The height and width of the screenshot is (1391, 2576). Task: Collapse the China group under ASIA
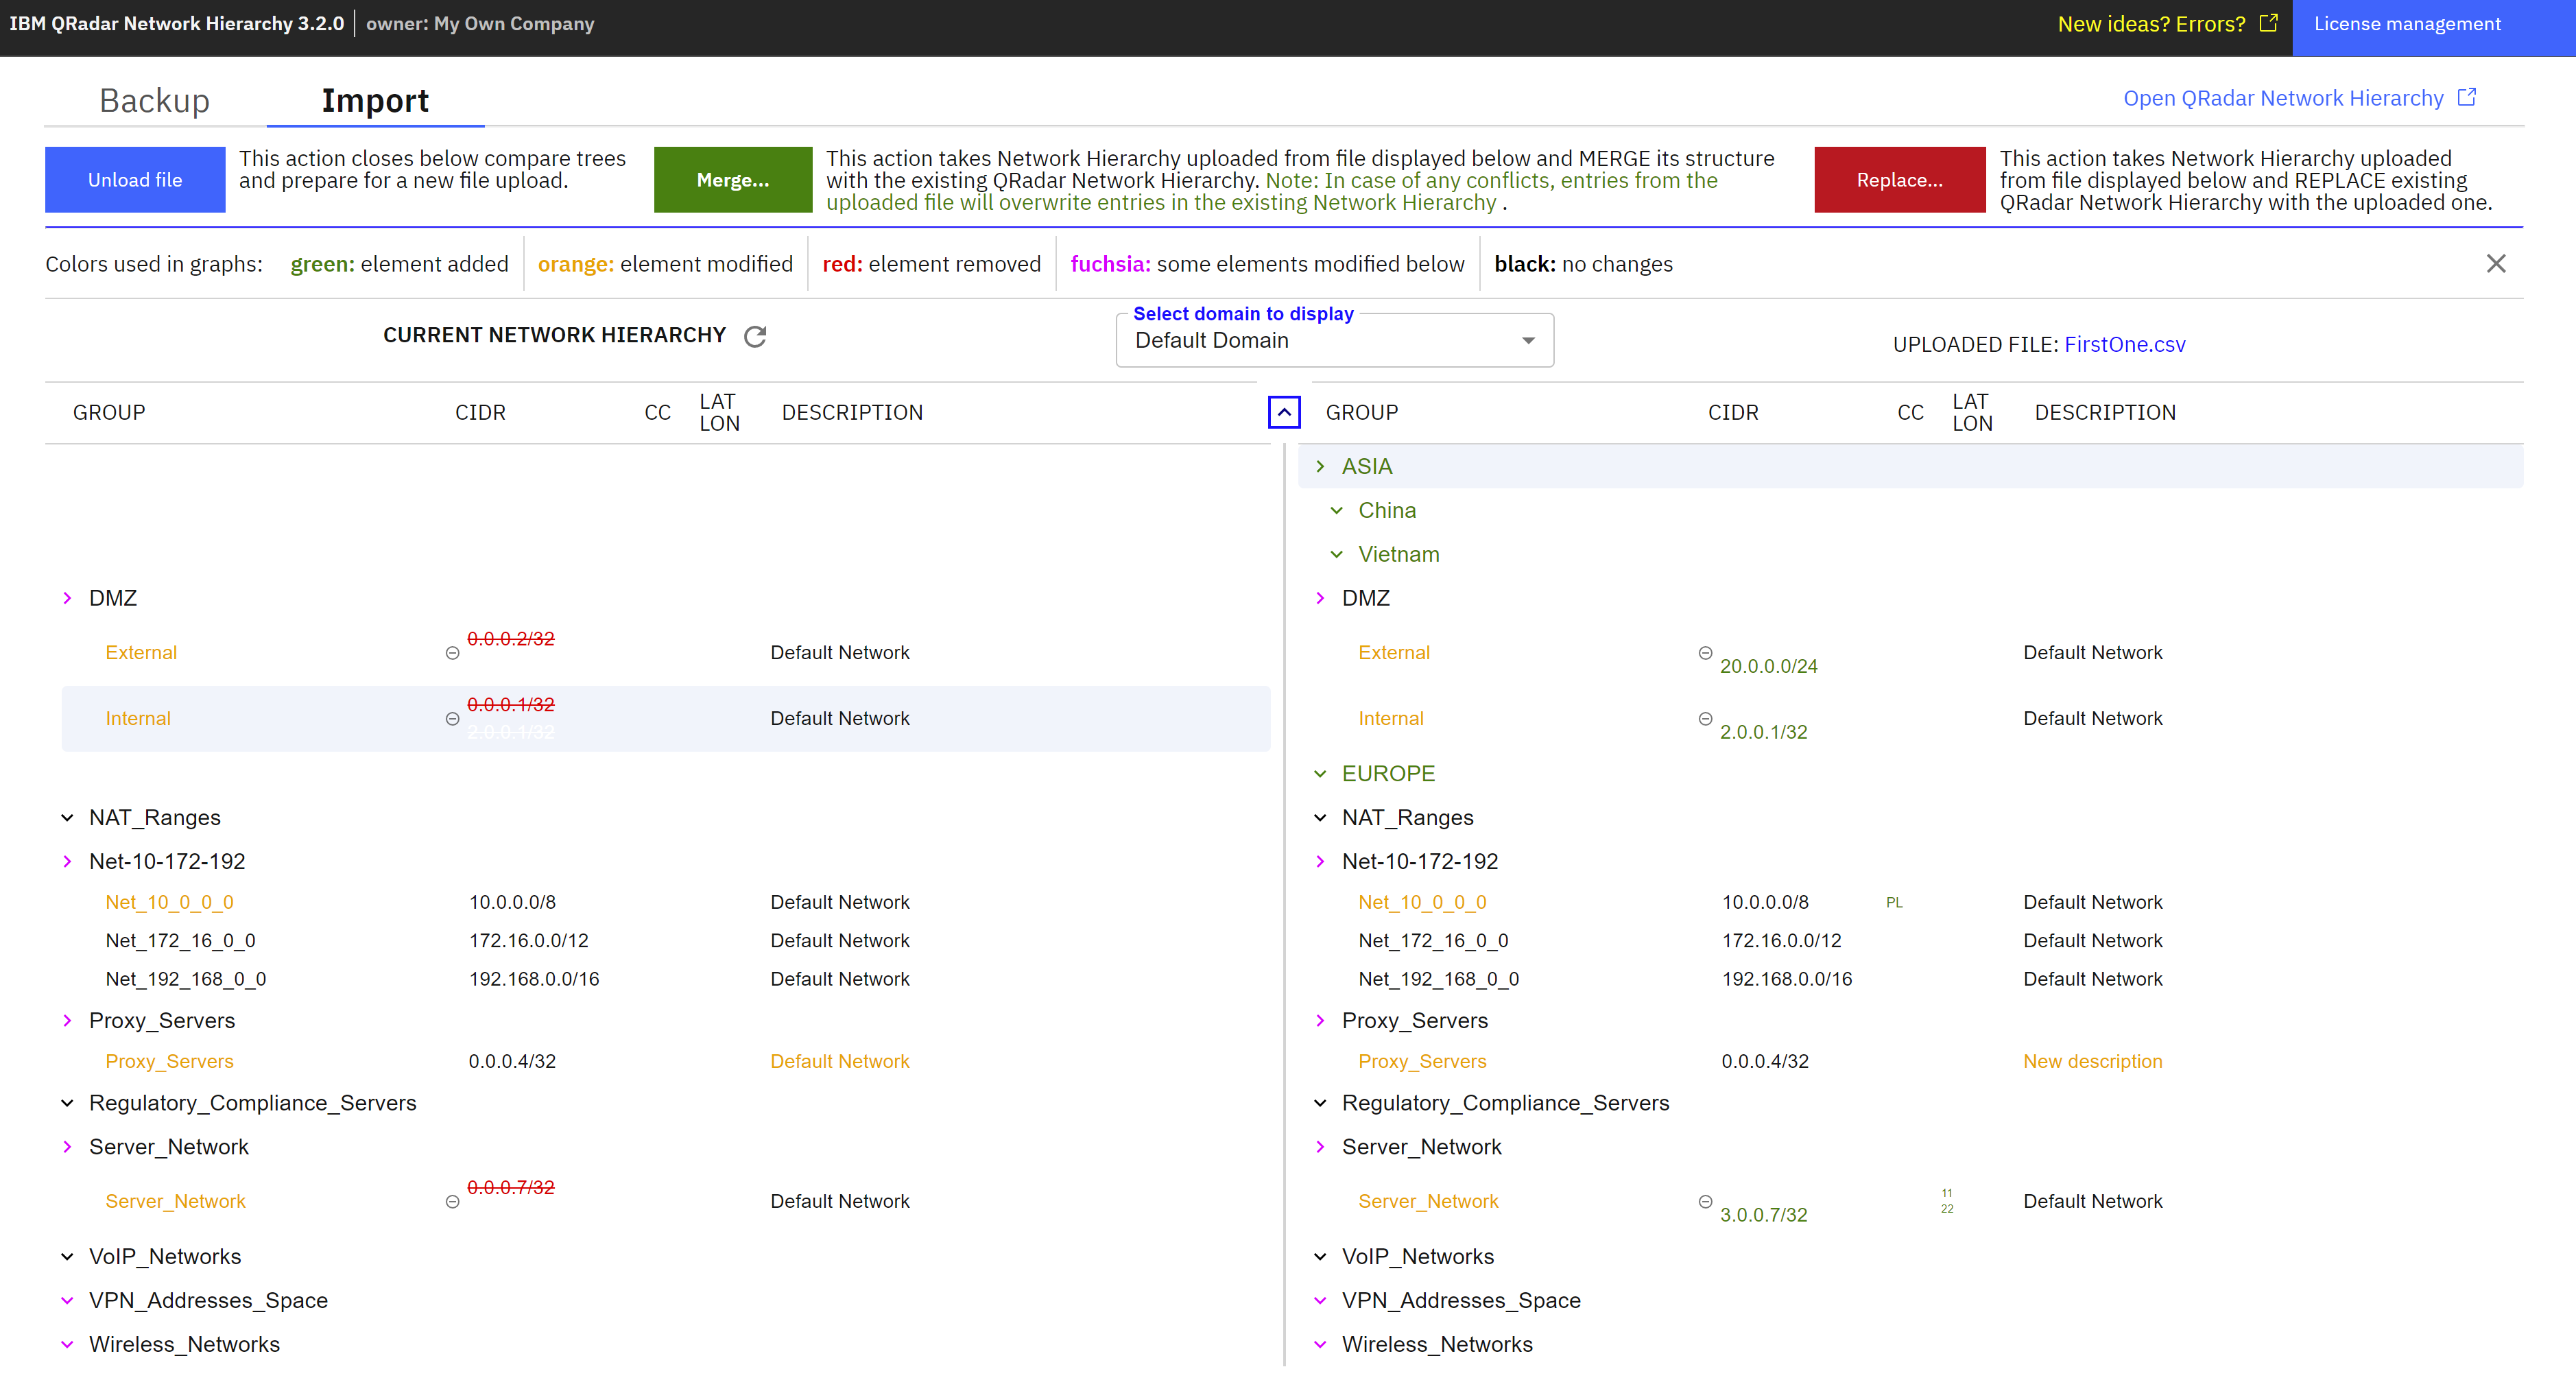pos(1338,510)
